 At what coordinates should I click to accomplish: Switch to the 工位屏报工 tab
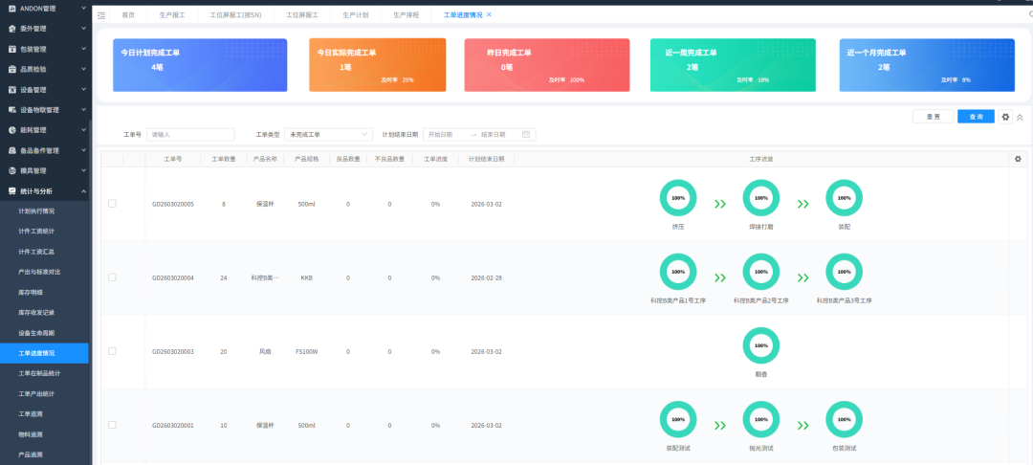pos(301,14)
